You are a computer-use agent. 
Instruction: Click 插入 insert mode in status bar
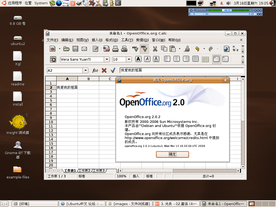point(136,176)
